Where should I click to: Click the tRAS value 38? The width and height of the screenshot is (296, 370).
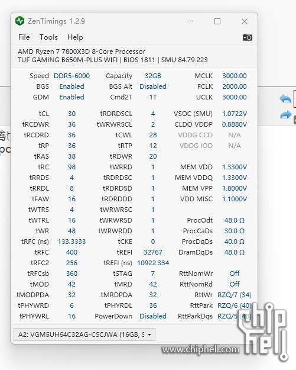point(72,156)
